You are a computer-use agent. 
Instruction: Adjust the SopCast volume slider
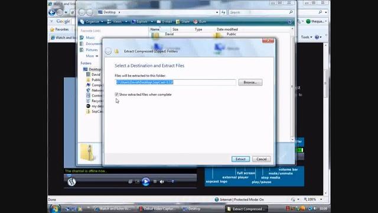pyautogui.click(x=171, y=182)
